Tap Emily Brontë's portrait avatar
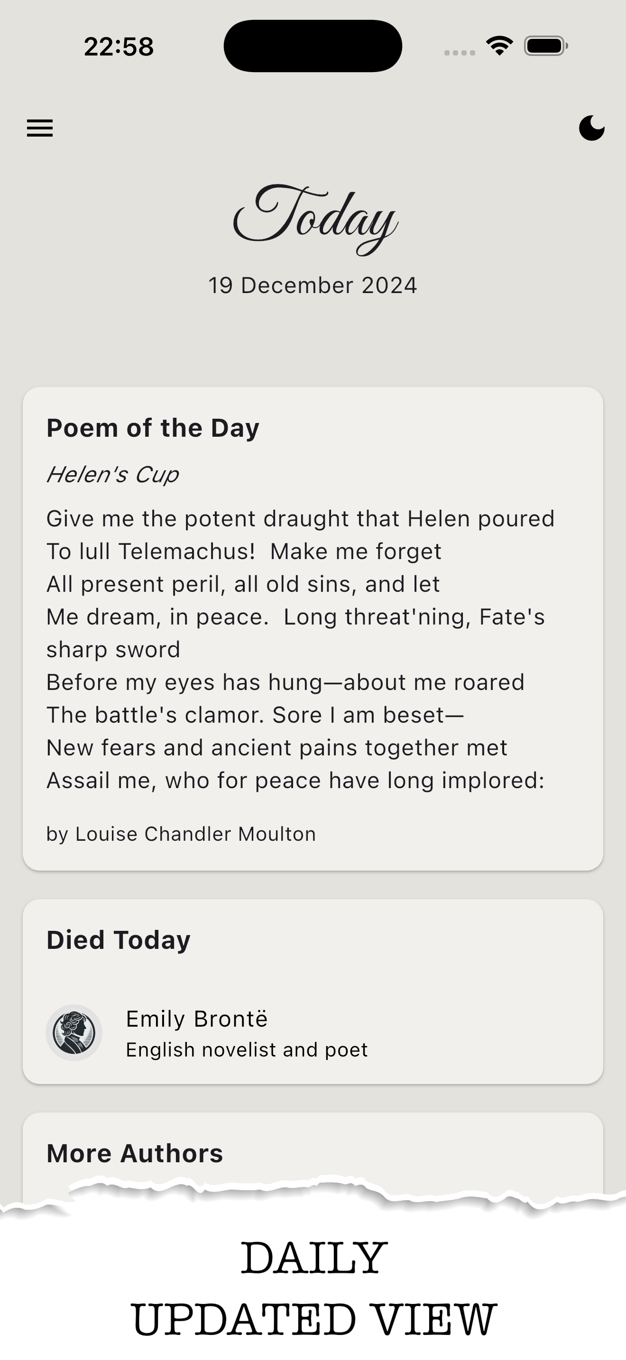 (x=74, y=1033)
